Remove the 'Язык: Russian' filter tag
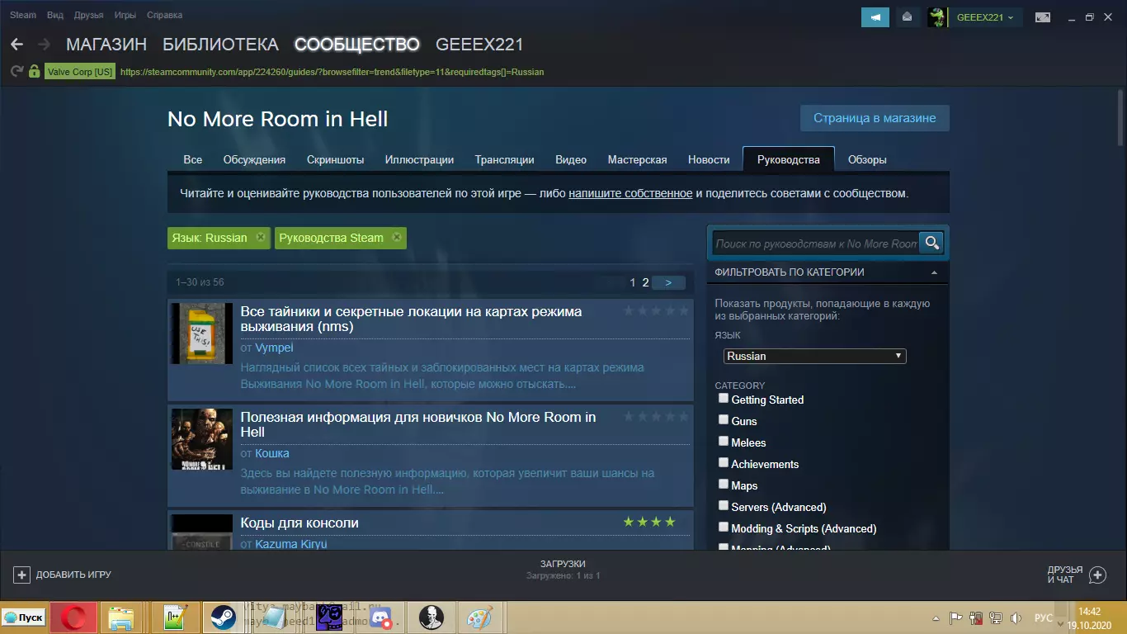1127x634 pixels. point(261,238)
